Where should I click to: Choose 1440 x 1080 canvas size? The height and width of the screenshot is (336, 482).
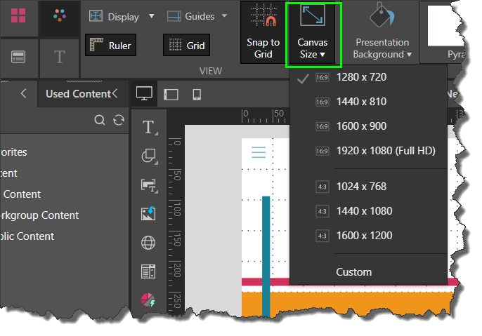tap(368, 211)
